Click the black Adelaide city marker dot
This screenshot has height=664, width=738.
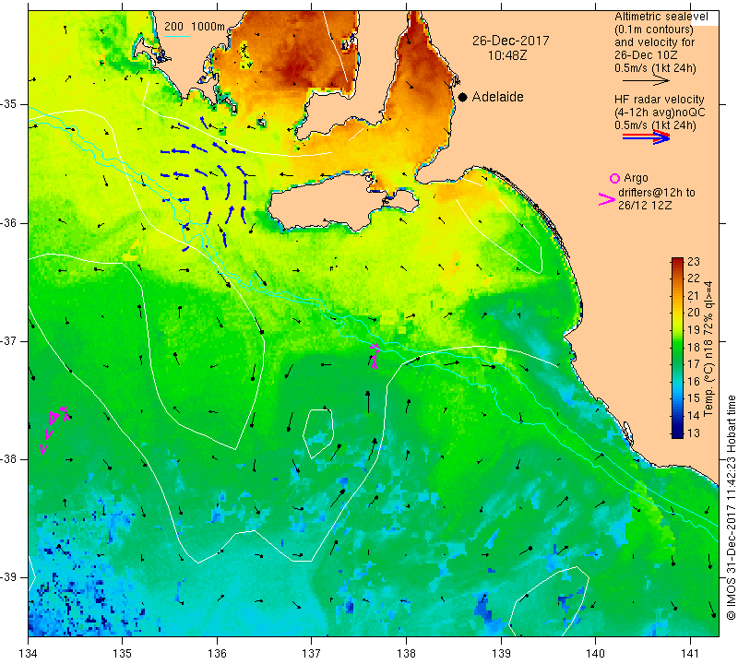[x=463, y=97]
